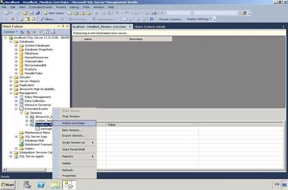This screenshot has height=190, width=288.
Task: Open the Window menu
Action: click(x=99, y=7)
